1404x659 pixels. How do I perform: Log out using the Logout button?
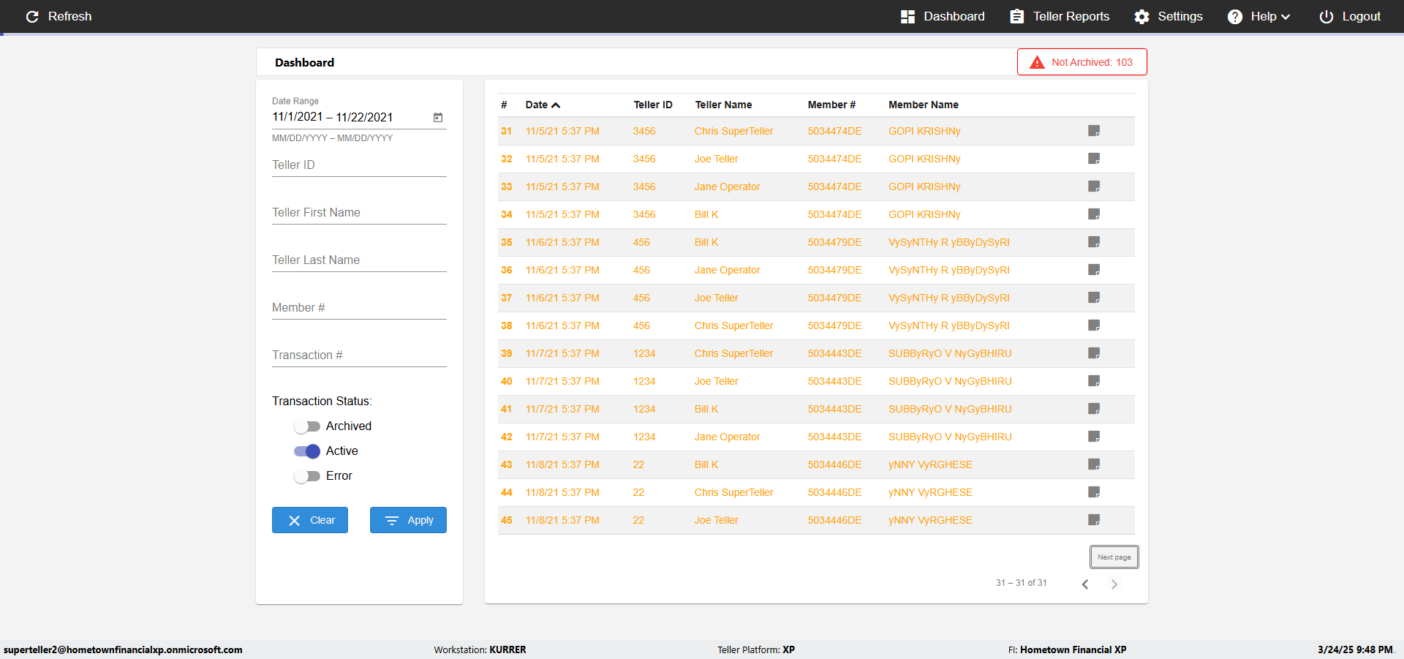pyautogui.click(x=1350, y=16)
